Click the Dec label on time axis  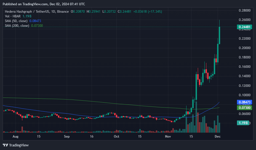point(218,136)
